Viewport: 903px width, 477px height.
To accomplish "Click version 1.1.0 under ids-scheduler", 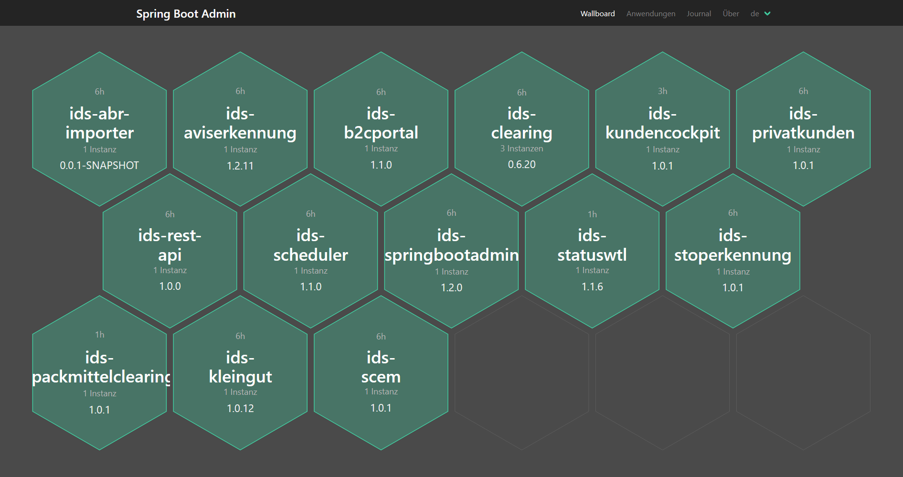I will (310, 286).
